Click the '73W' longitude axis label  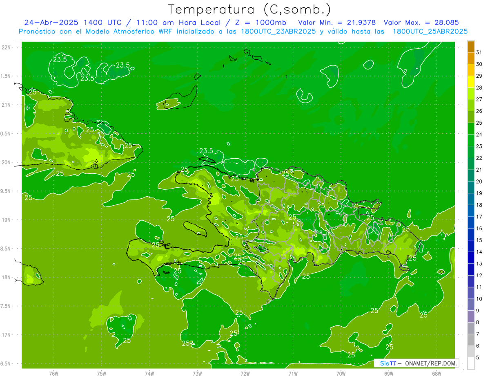[x=197, y=374]
